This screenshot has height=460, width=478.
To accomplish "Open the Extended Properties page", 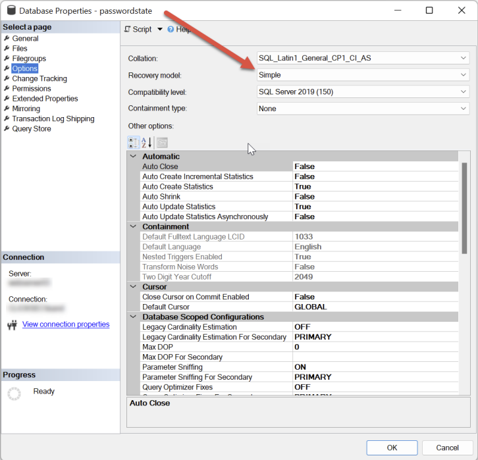I will (45, 99).
